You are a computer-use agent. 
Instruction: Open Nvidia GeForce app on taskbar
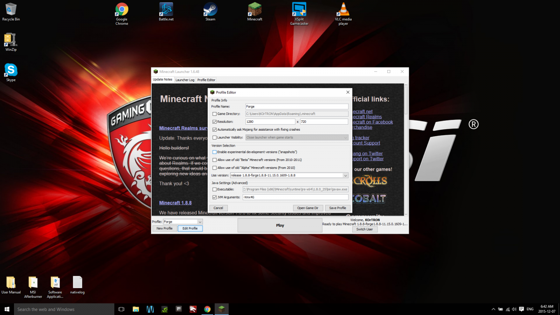pos(164,309)
